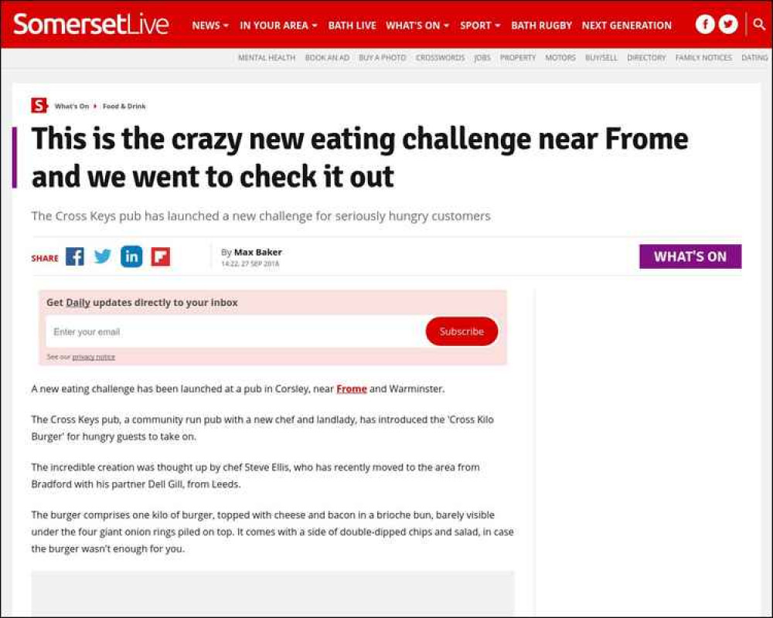Click the Enter your email field
Image resolution: width=773 pixels, height=618 pixels.
(235, 331)
